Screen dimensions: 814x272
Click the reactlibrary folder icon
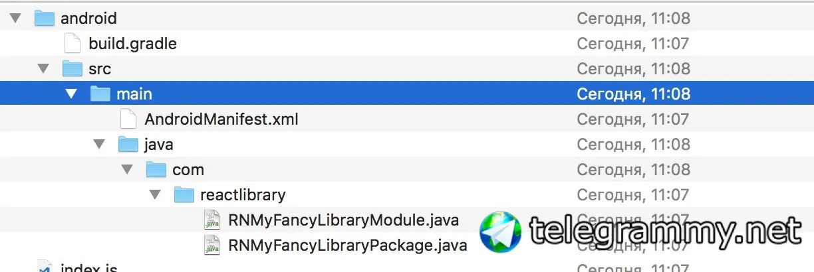tap(184, 195)
